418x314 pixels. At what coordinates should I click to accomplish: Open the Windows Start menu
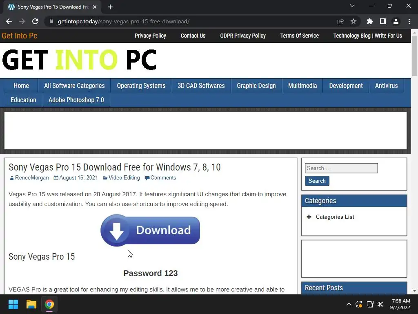click(13, 304)
